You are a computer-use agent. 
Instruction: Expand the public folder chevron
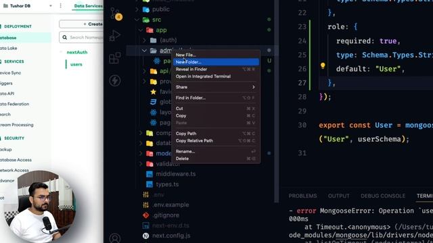(137, 9)
